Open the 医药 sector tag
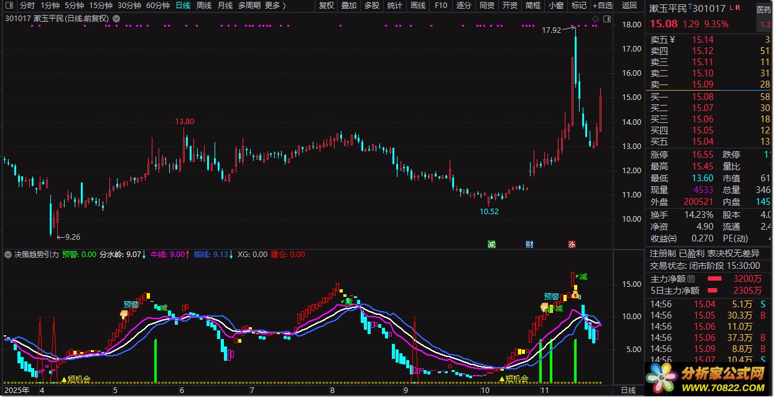775x398 pixels. click(763, 9)
